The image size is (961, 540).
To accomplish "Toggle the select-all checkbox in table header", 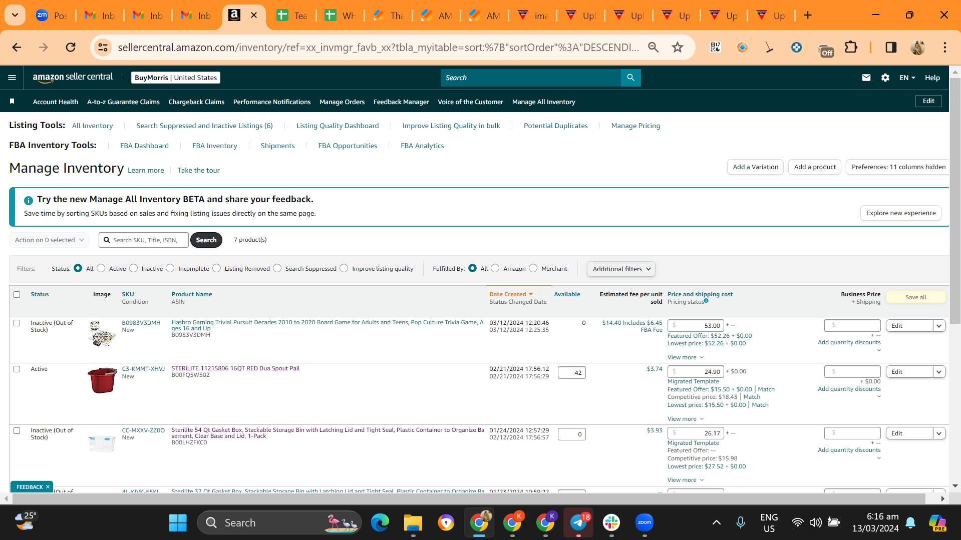I will [x=17, y=294].
